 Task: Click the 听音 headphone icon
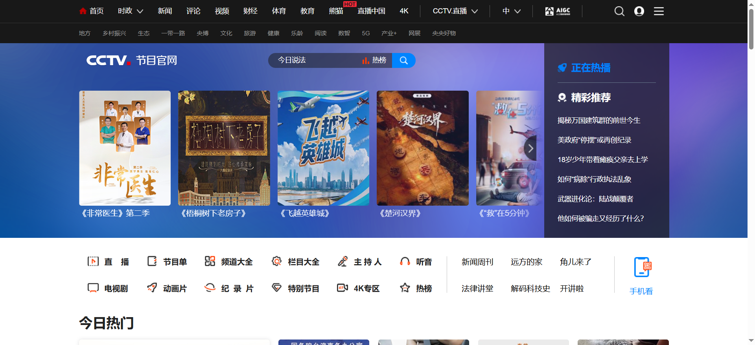[x=405, y=261]
